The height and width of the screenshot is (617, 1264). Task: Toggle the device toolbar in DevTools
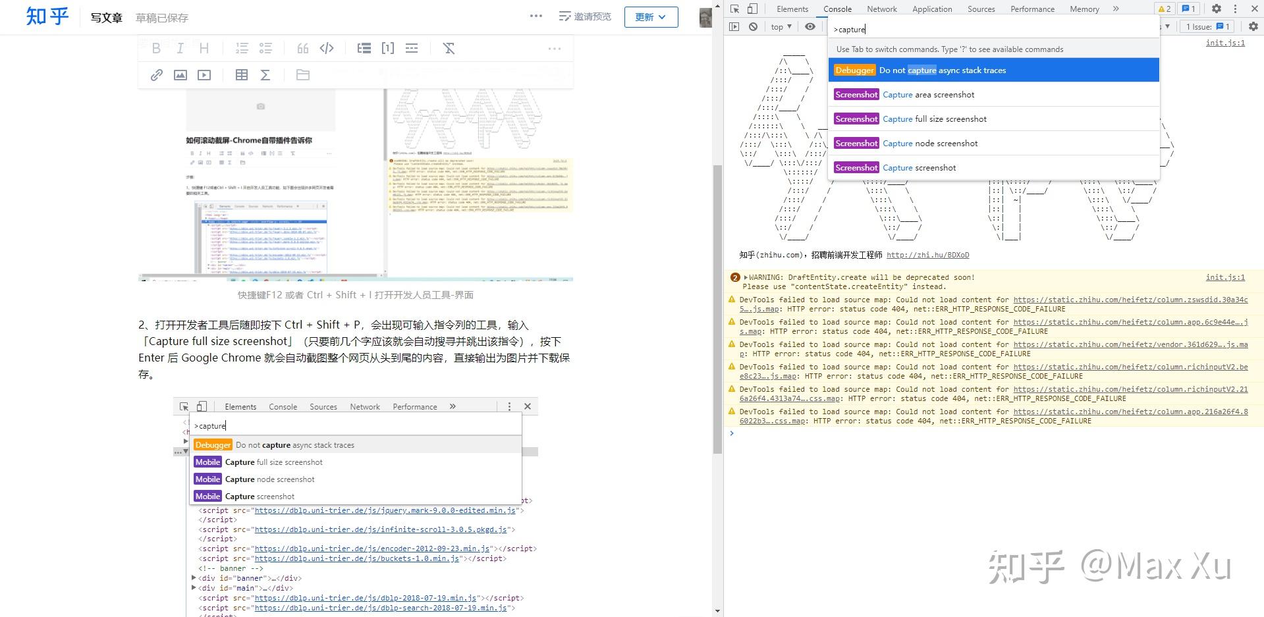click(x=752, y=9)
